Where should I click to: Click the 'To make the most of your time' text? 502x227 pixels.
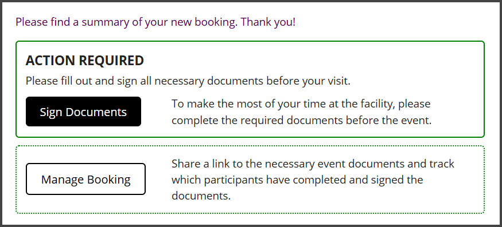click(x=301, y=103)
